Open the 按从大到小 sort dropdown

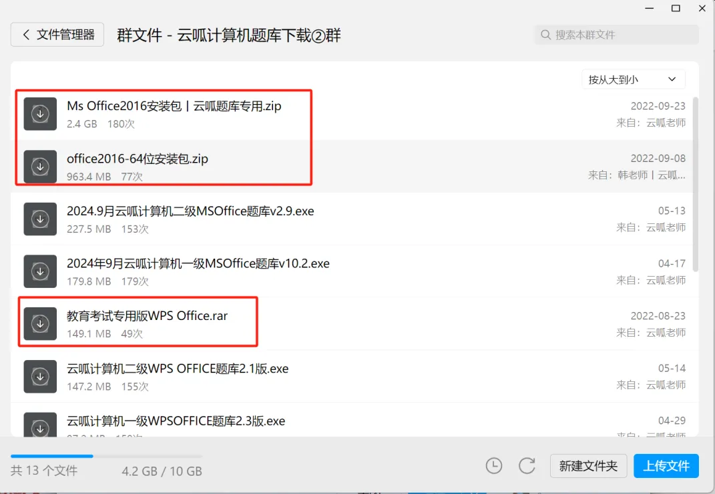(x=634, y=80)
